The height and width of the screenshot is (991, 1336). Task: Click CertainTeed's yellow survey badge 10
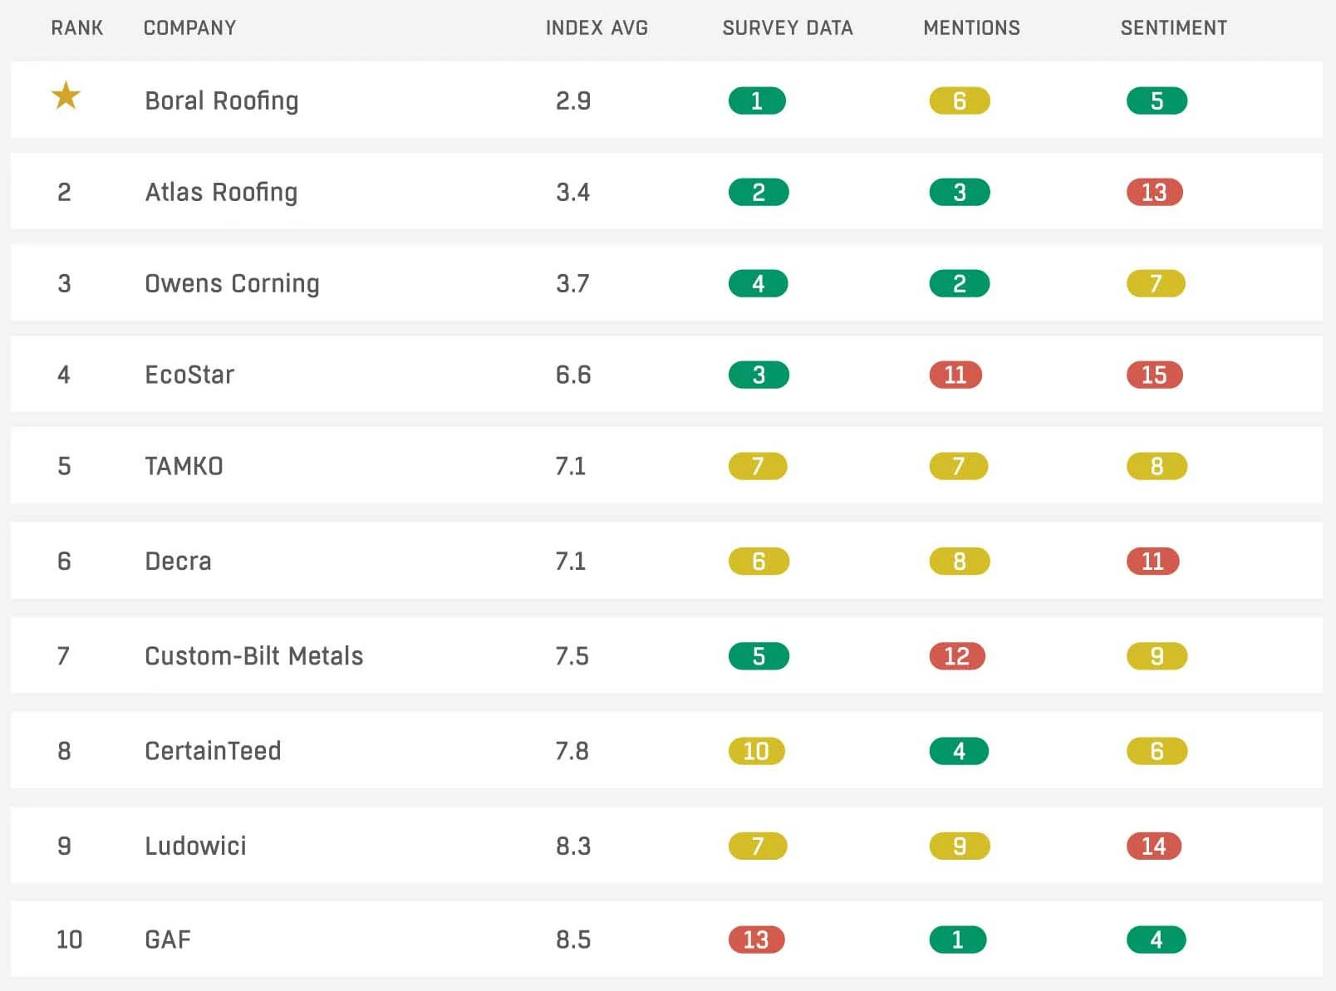(756, 751)
